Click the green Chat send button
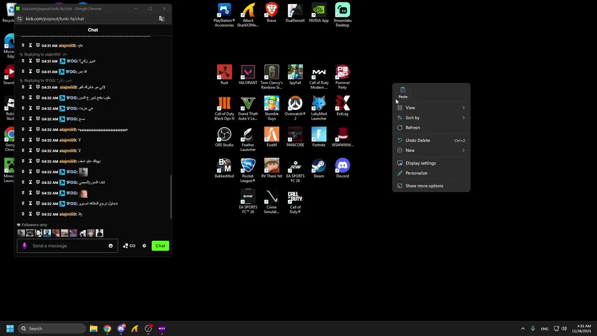Viewport: 597px width, 336px height. [x=160, y=246]
